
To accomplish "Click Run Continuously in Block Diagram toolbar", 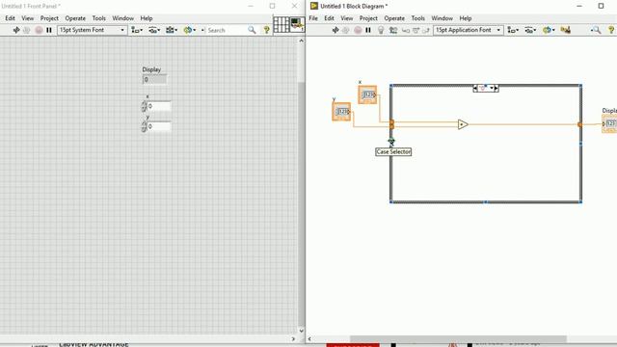I will pyautogui.click(x=346, y=30).
